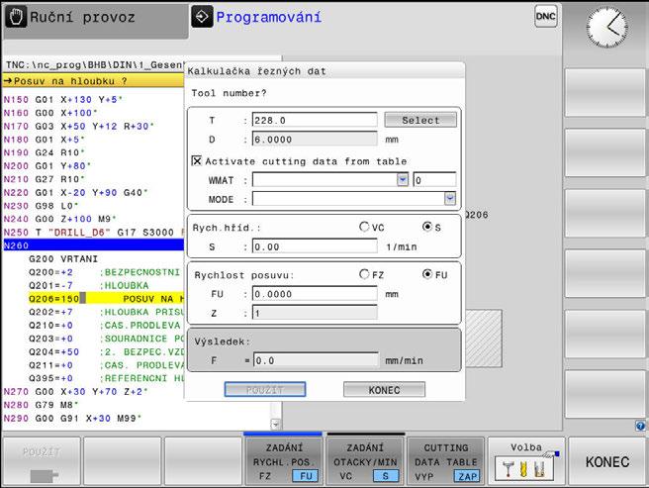The height and width of the screenshot is (488, 649).
Task: Open the MODE dropdown
Action: tap(450, 199)
